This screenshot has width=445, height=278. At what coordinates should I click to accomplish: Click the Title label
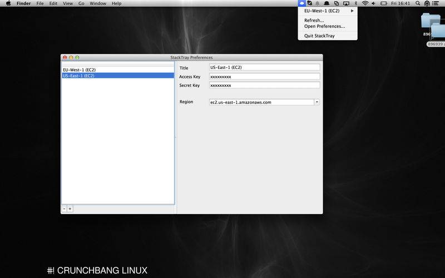(x=184, y=68)
